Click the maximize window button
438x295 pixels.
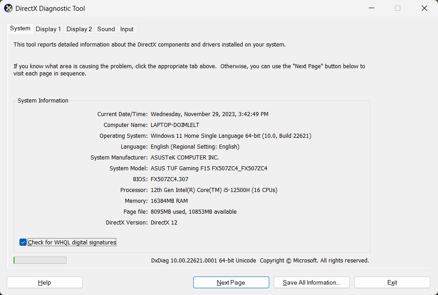pos(398,8)
